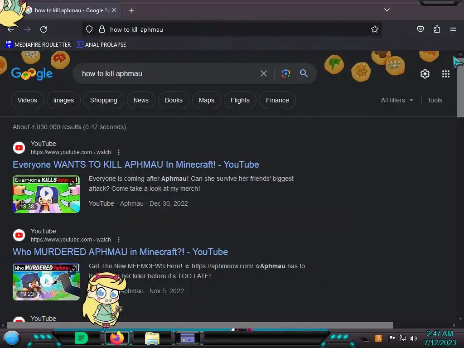Click the Java update tray icon
The image size is (464, 348).
pyautogui.click(x=378, y=338)
